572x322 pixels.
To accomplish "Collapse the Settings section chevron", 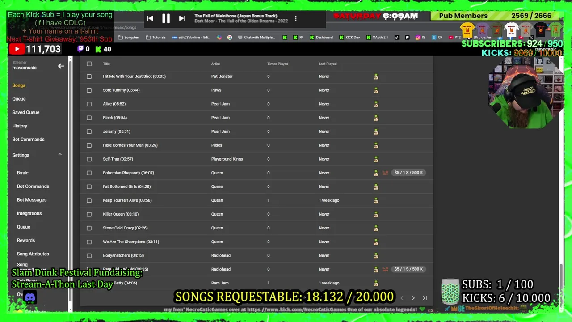I will pos(60,155).
